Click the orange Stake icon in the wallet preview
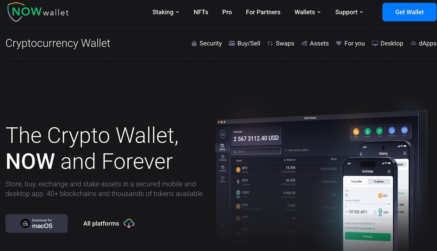 [356, 132]
